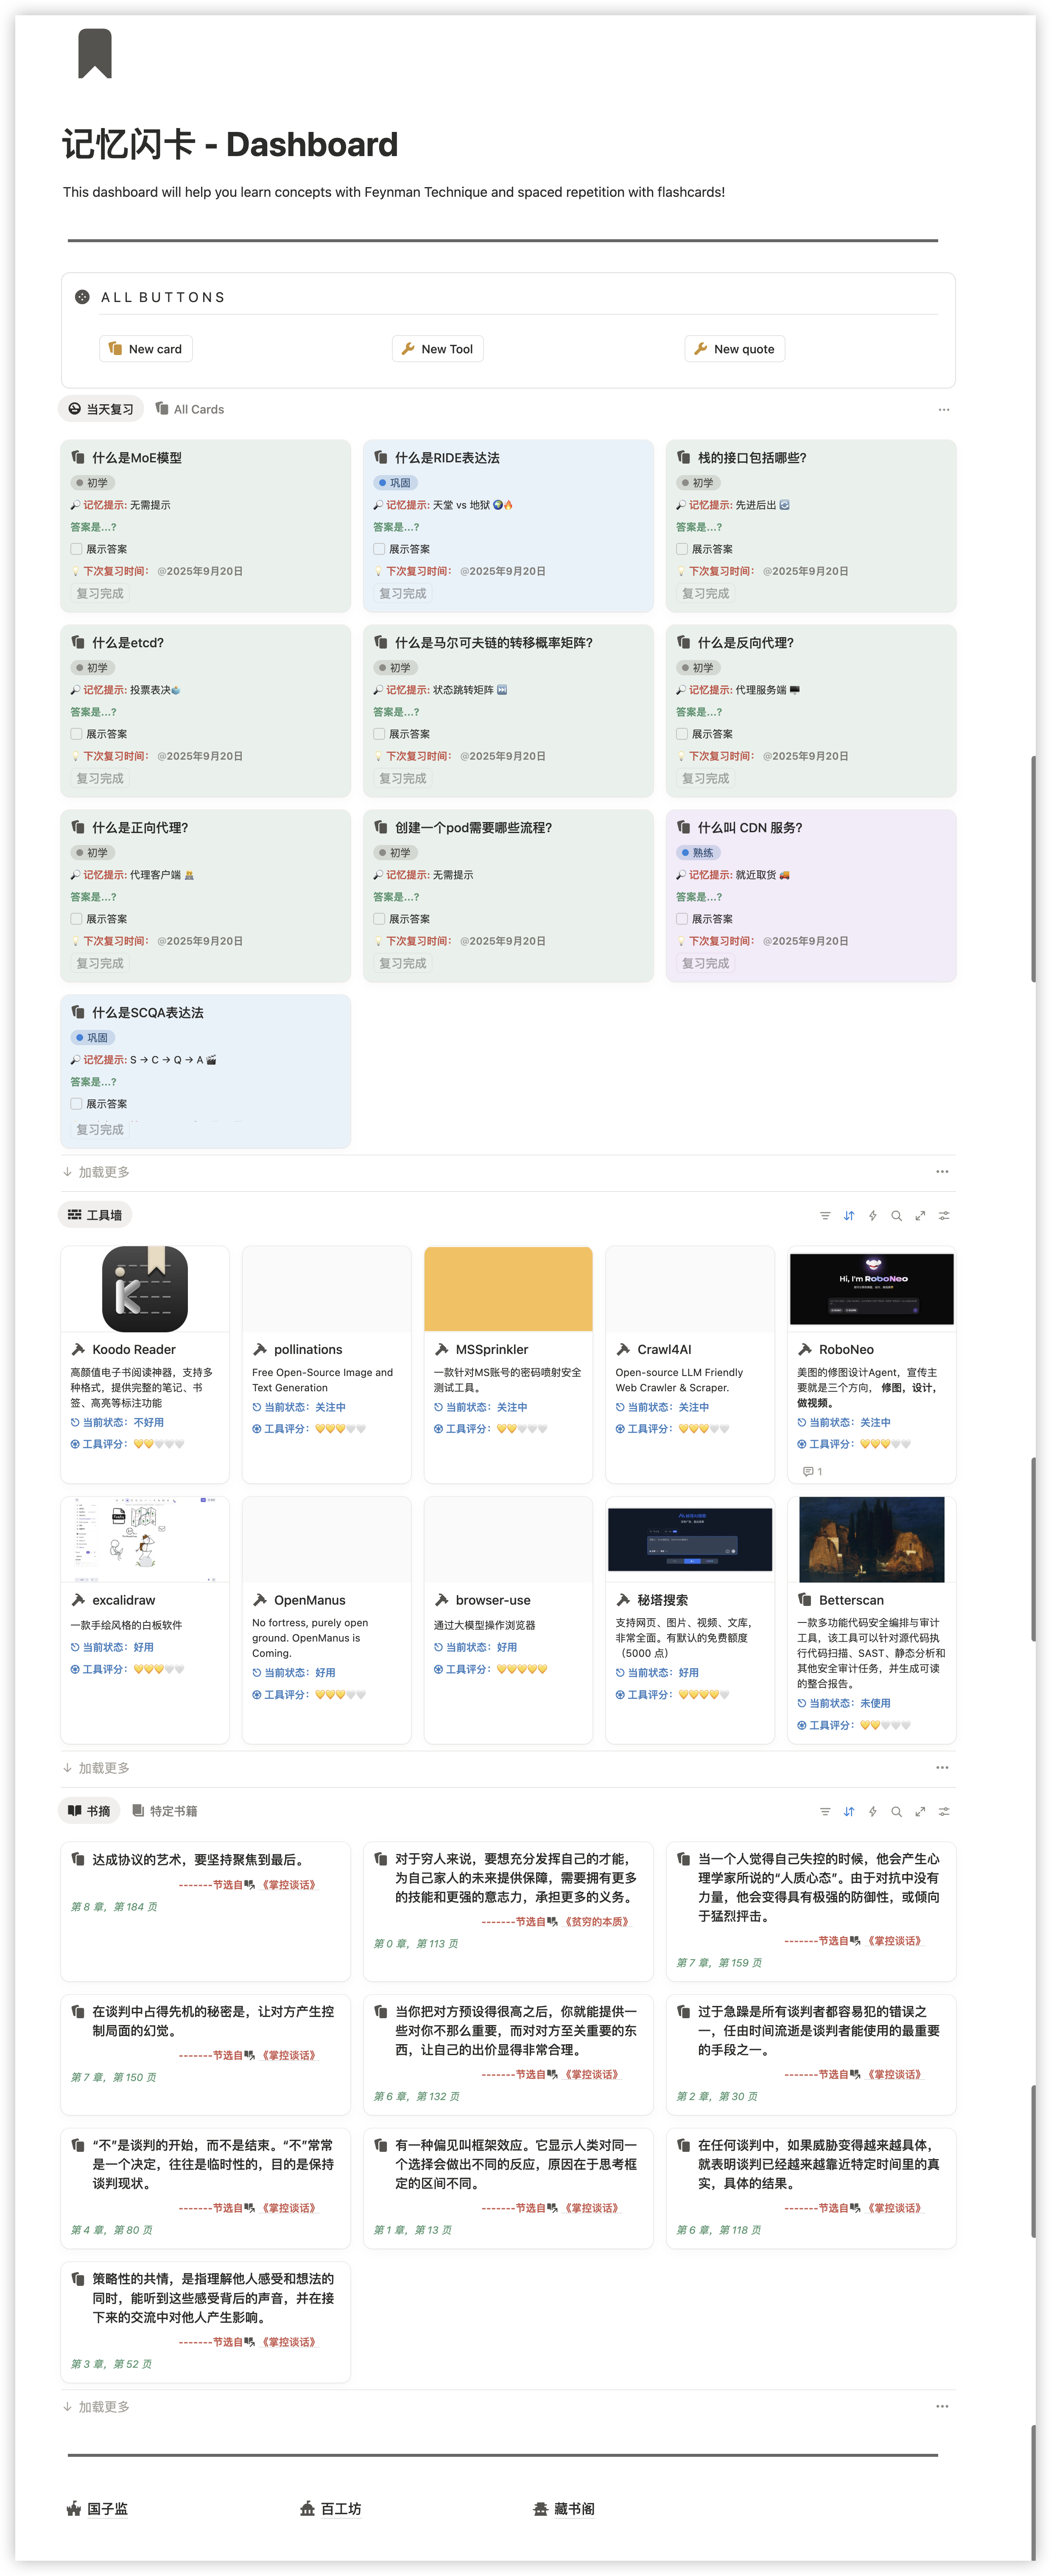Check 展示答案 on 什么叫 CDN 服务 card
The image size is (1051, 2576).
(x=682, y=919)
